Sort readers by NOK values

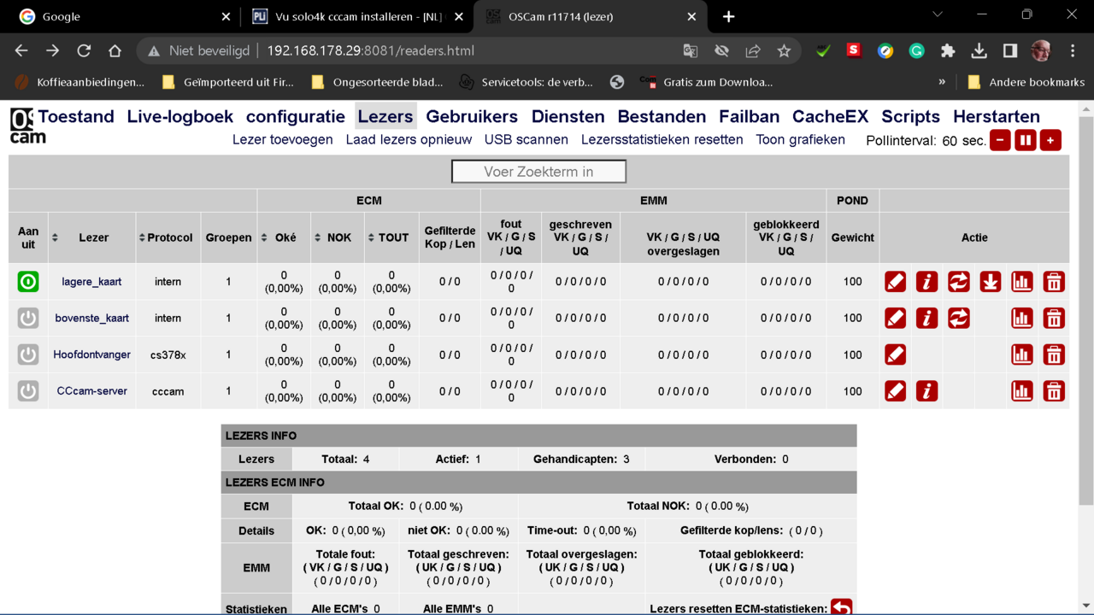pos(317,237)
